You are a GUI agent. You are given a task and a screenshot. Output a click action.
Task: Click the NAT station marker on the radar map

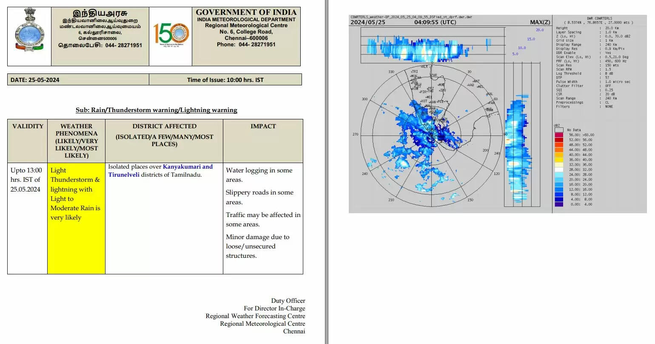click(476, 81)
